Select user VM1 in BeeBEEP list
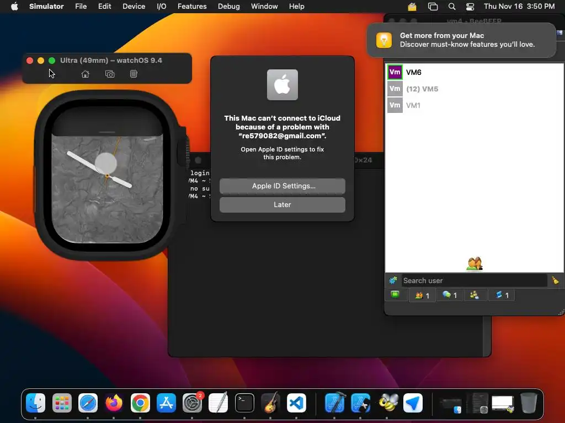The width and height of the screenshot is (565, 423). pyautogui.click(x=474, y=105)
